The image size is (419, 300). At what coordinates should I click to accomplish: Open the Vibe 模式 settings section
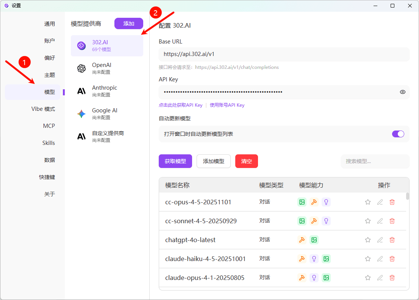[x=43, y=109]
